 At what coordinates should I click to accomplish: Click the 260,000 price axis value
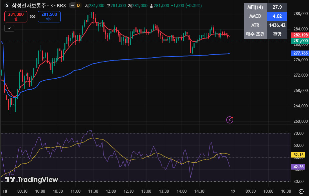click(301, 121)
